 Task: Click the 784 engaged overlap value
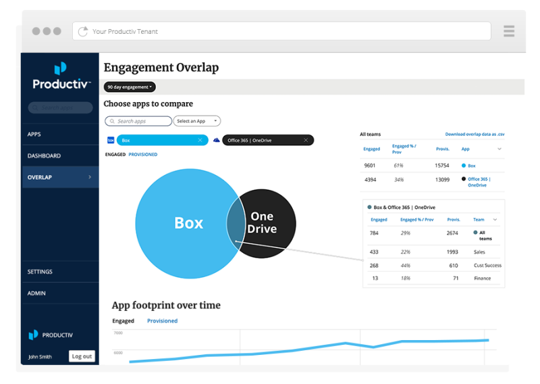click(374, 233)
